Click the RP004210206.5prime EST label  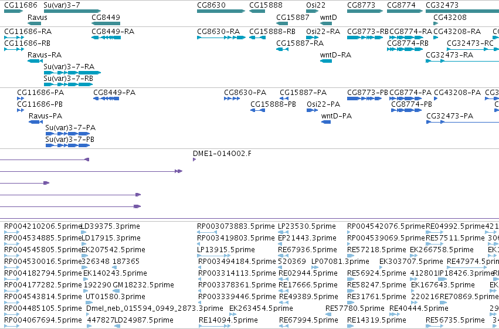(x=43, y=226)
